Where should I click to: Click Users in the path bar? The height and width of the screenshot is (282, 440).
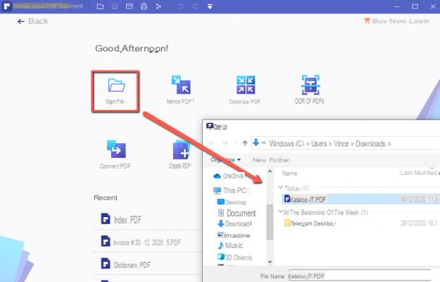pos(319,144)
